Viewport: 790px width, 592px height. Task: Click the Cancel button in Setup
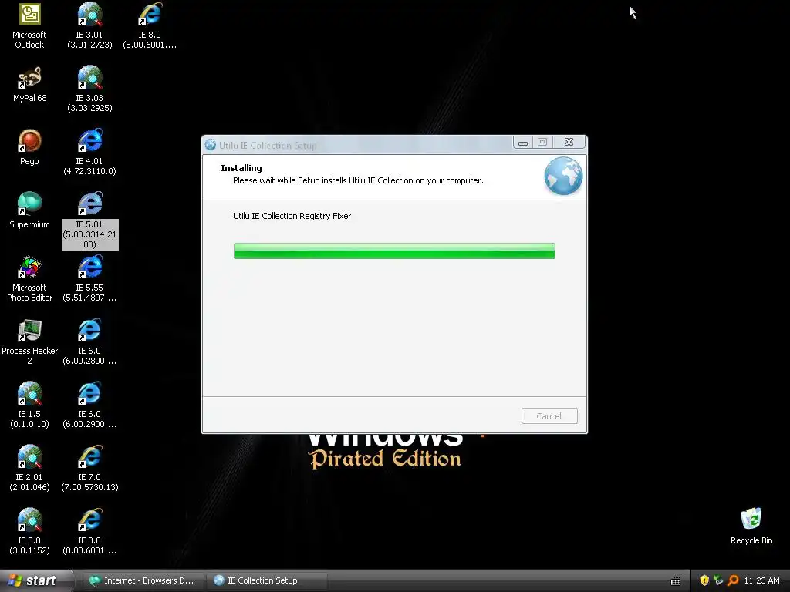(549, 415)
